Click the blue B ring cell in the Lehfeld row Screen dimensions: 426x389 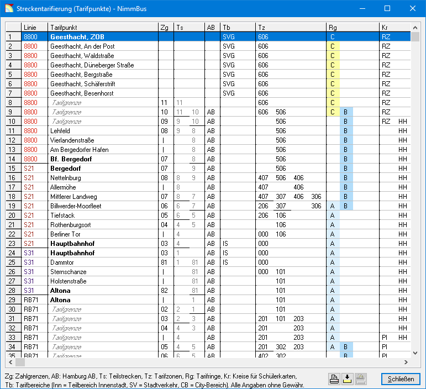(x=345, y=131)
